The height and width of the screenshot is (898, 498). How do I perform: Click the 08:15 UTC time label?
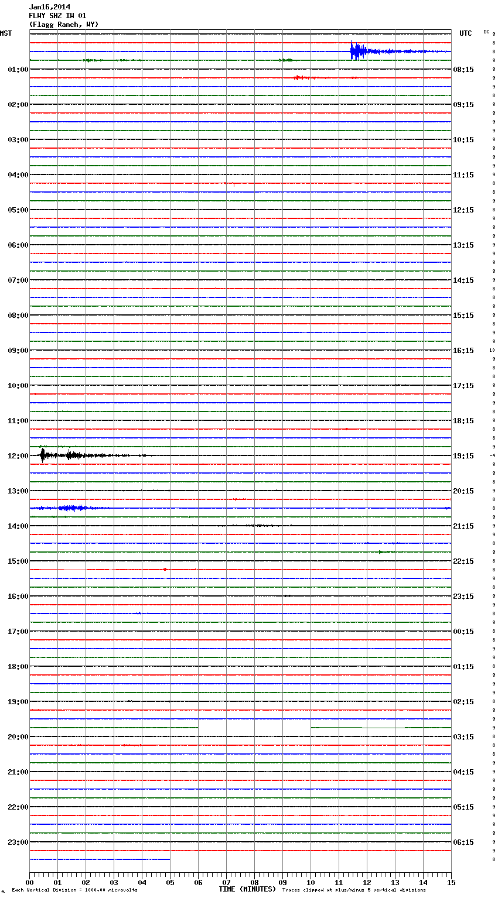coord(463,70)
